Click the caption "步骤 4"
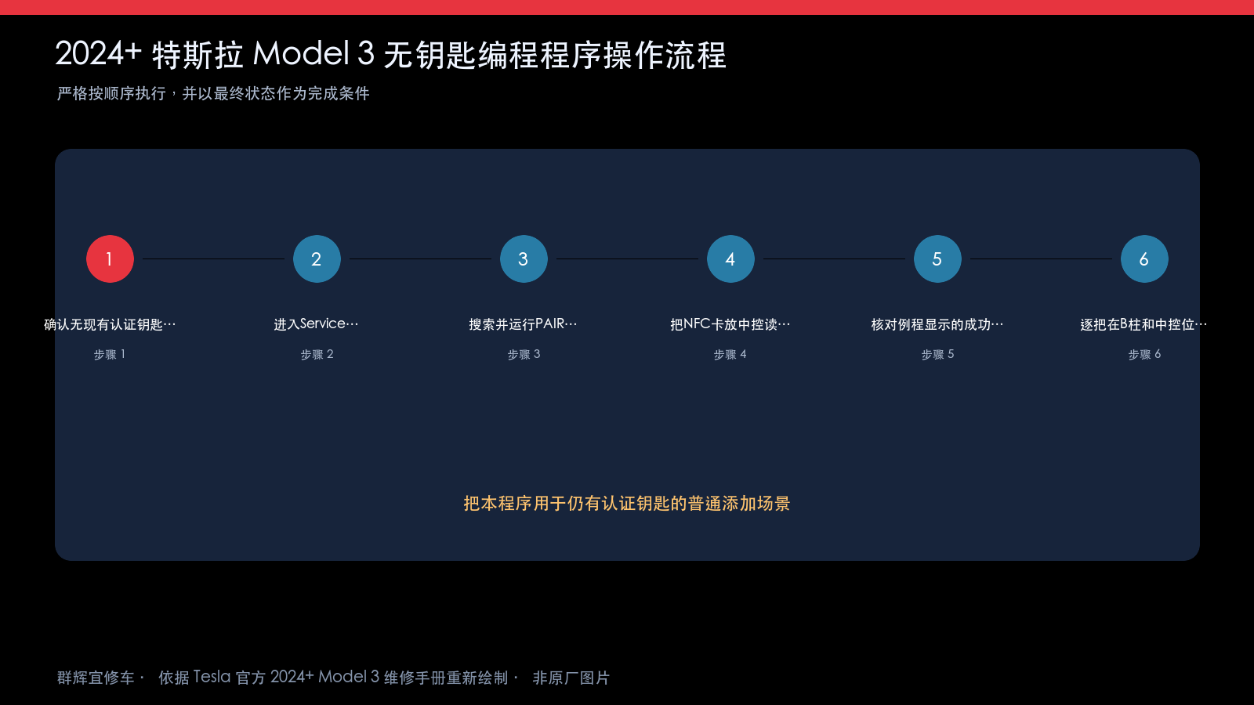The width and height of the screenshot is (1254, 705). pos(730,355)
